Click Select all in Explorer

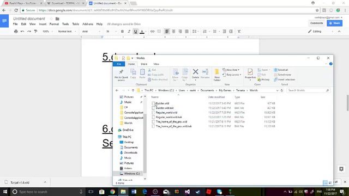click(x=281, y=70)
